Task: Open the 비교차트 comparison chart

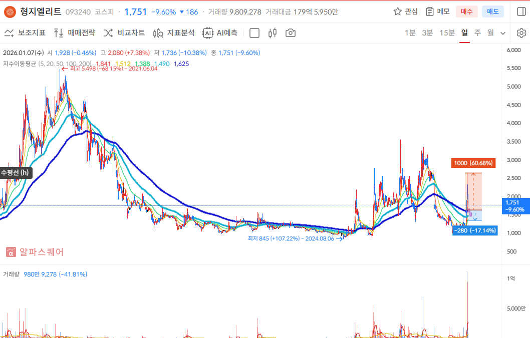Action: pos(124,33)
